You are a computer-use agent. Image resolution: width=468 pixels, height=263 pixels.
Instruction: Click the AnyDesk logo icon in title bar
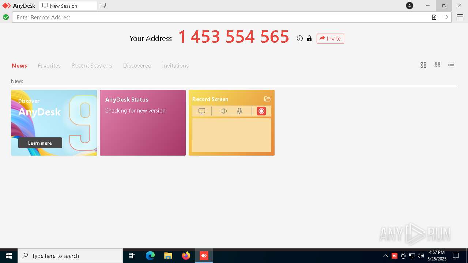tap(7, 6)
